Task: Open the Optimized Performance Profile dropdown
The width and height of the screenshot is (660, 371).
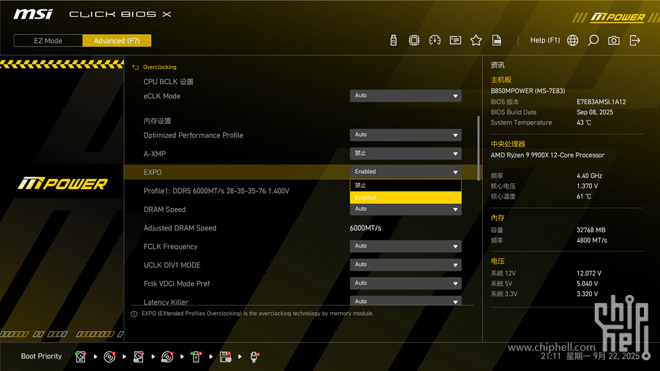Action: click(405, 135)
